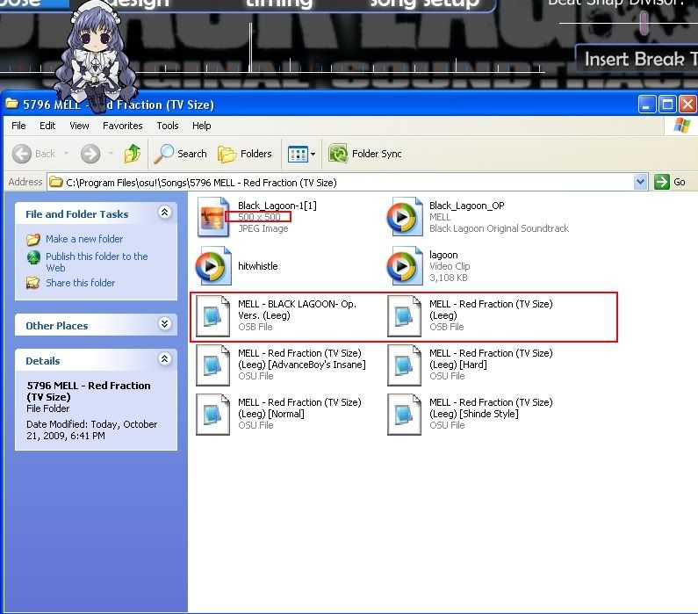
Task: Collapse File and Folder Tasks panel
Action: 165,213
